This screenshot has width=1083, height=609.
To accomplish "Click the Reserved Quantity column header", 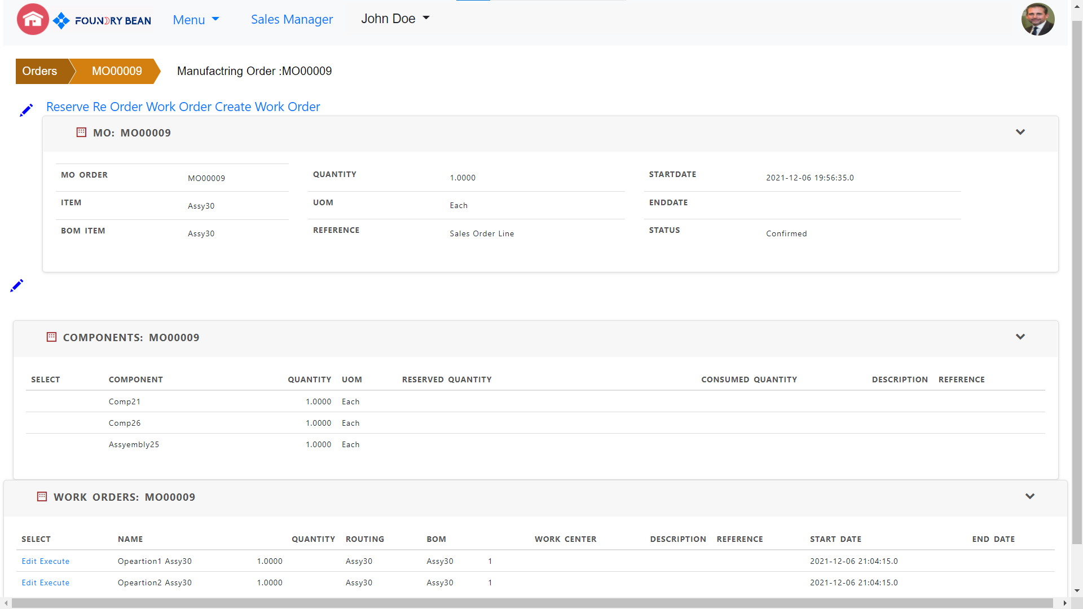I will coord(447,379).
